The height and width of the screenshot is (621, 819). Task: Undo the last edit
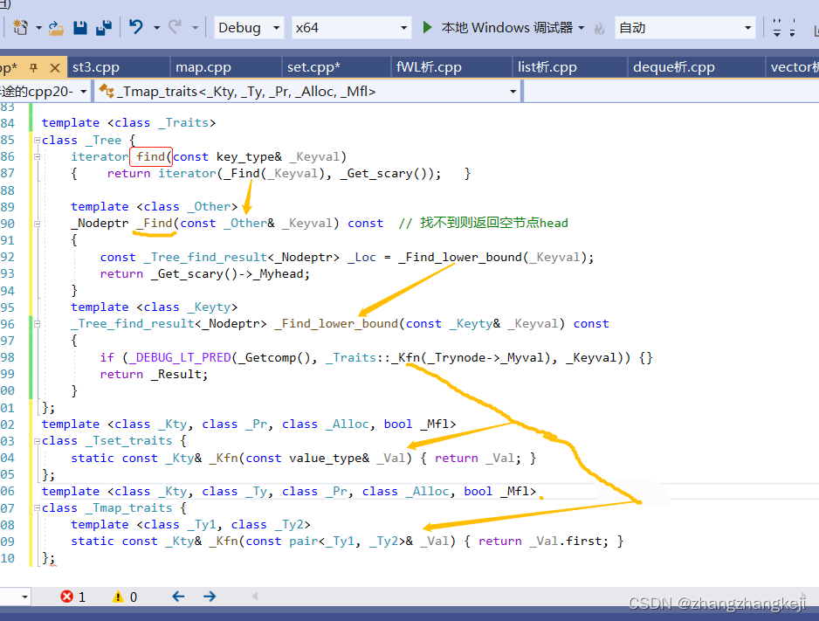pyautogui.click(x=136, y=26)
